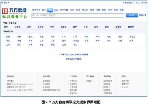Open the 文学 discipline category
The image size is (149, 106).
[x=52, y=27]
